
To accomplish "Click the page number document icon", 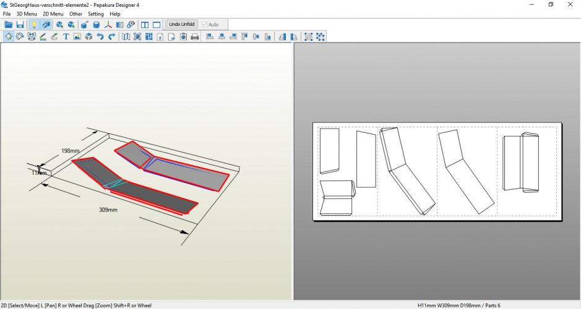I will click(x=160, y=36).
